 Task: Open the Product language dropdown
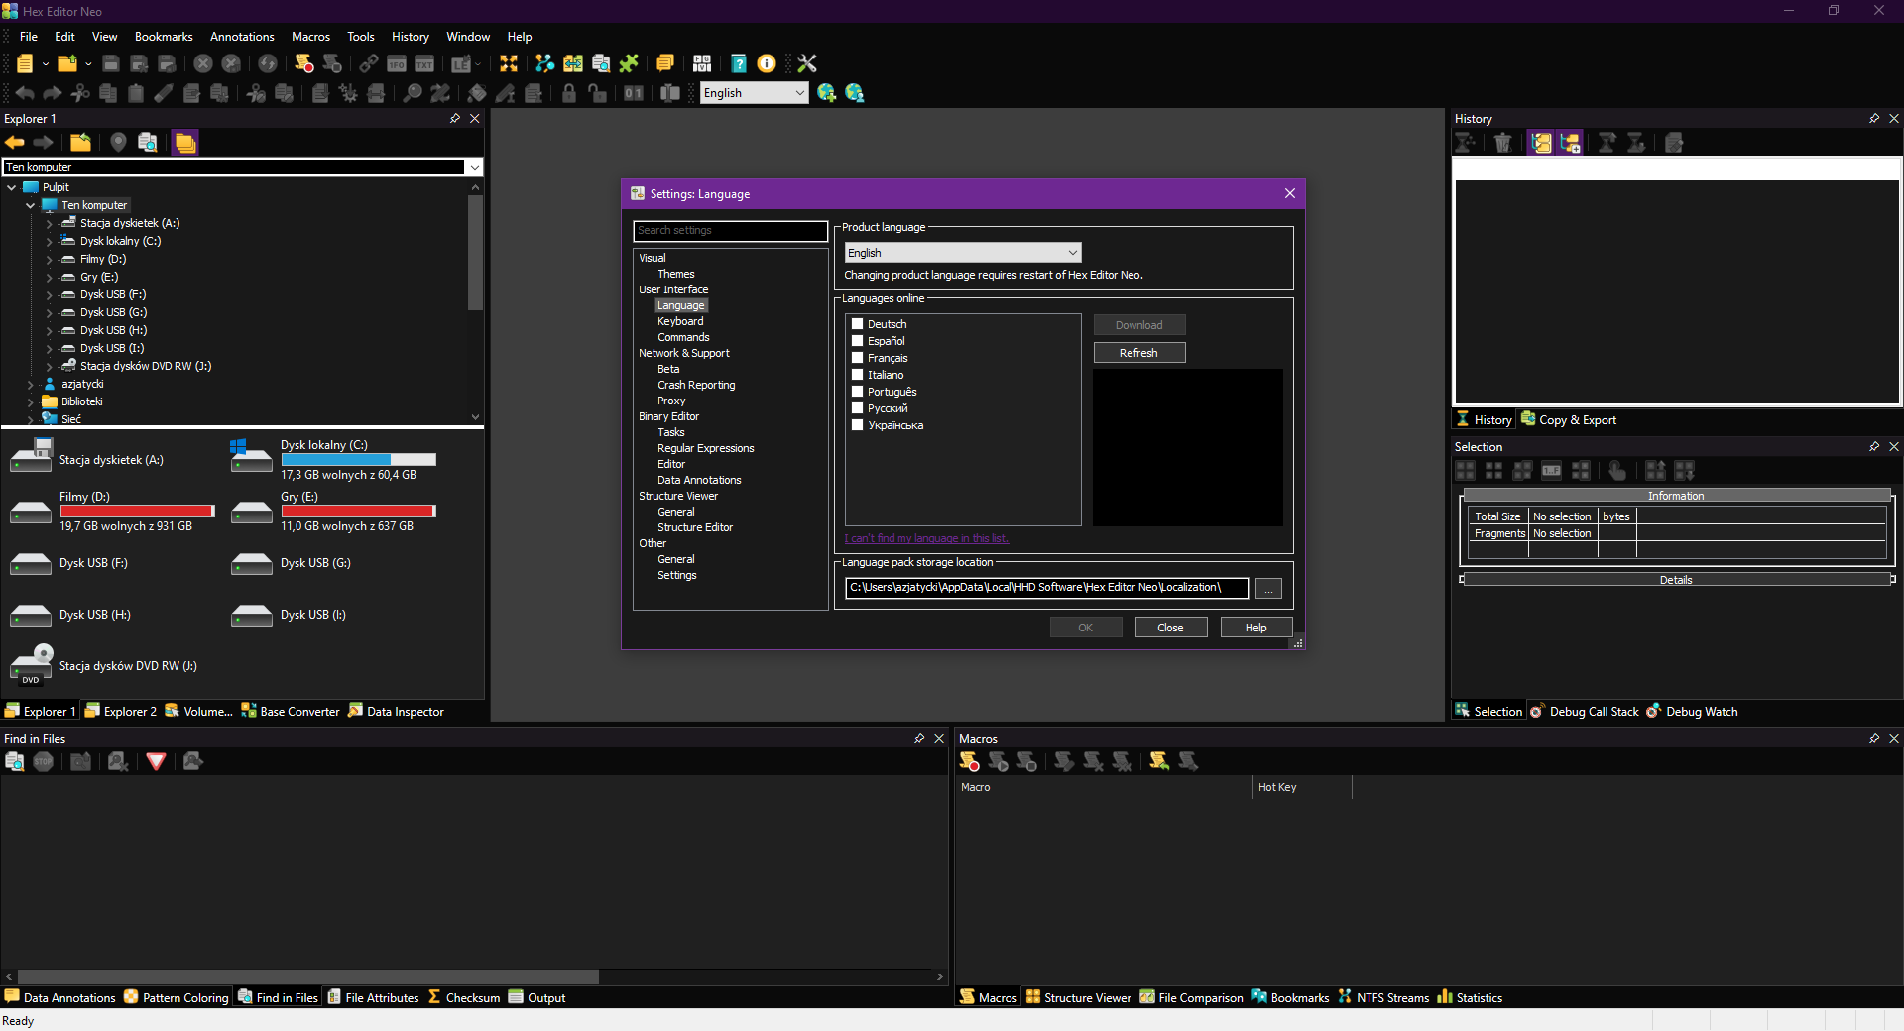pos(963,253)
